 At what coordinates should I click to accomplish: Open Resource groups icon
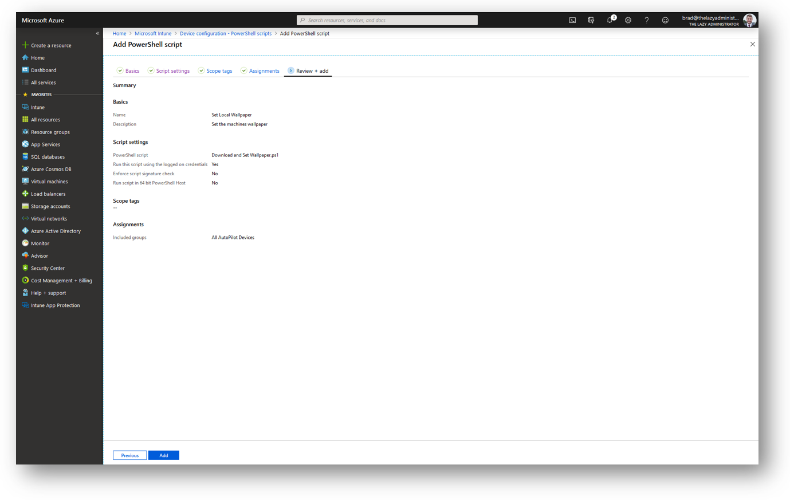coord(25,132)
